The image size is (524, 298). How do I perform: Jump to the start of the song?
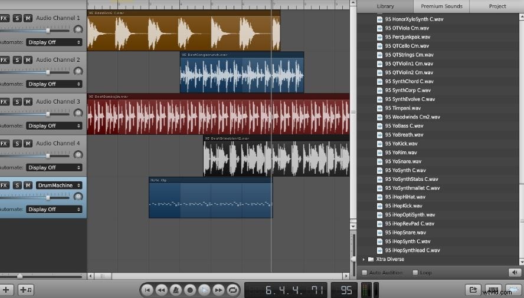[147, 290]
